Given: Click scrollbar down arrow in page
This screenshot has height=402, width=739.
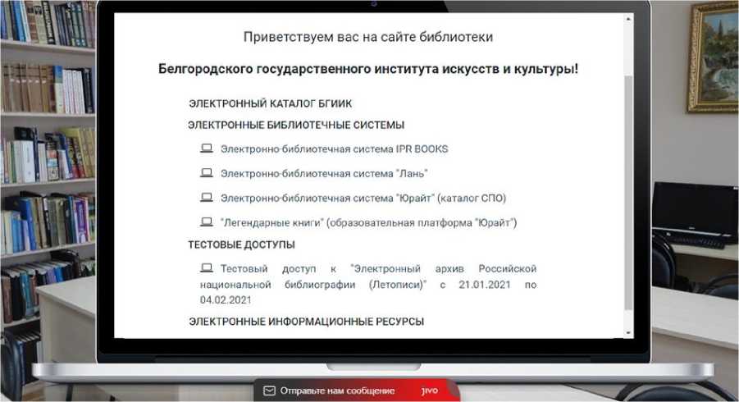Looking at the screenshot, I should 628,333.
